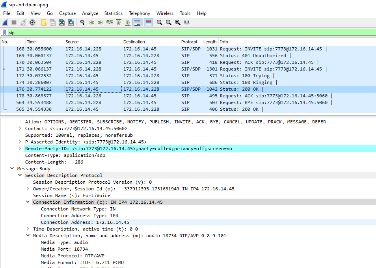Collapse the Session Description Protocol section
This screenshot has width=376, height=268.
(20, 175)
